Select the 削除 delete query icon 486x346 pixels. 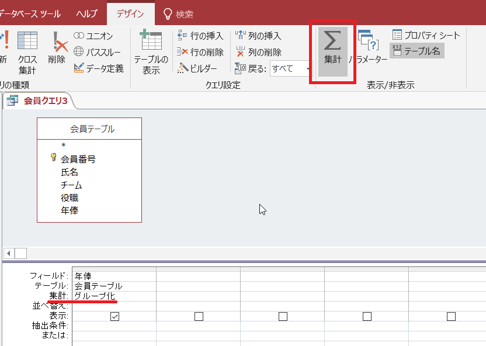tap(57, 48)
